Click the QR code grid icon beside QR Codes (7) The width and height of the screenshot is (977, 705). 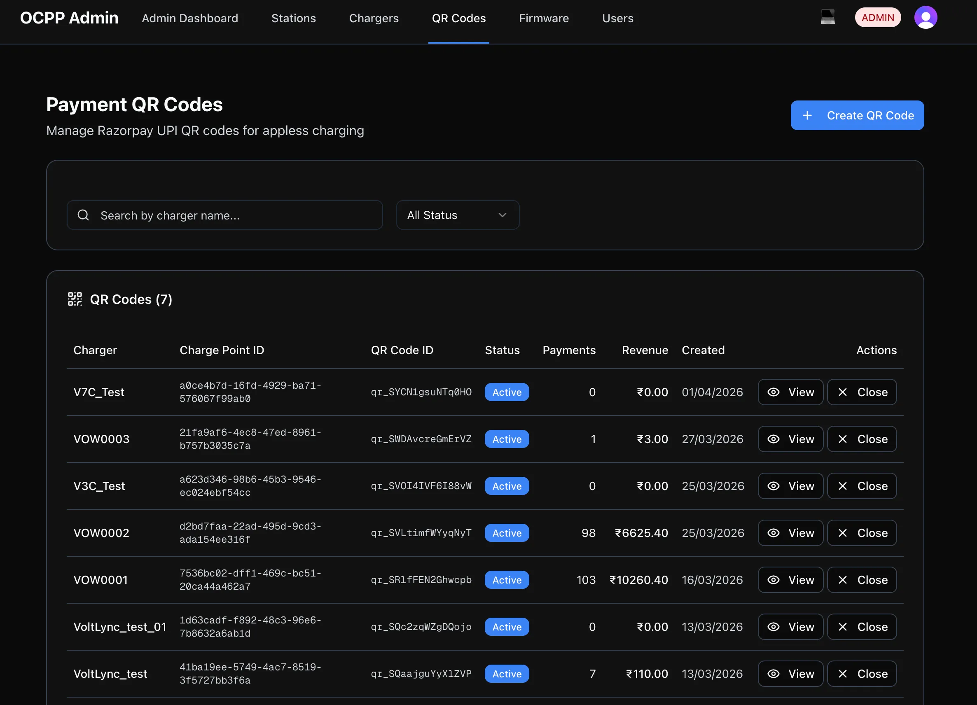pyautogui.click(x=75, y=299)
